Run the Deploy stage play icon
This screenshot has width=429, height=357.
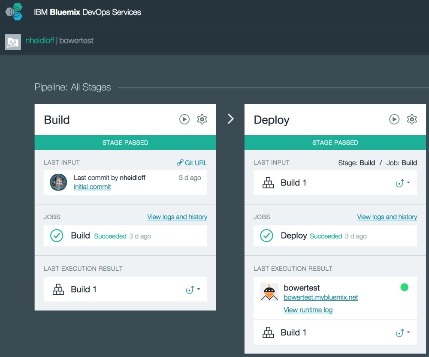point(394,119)
